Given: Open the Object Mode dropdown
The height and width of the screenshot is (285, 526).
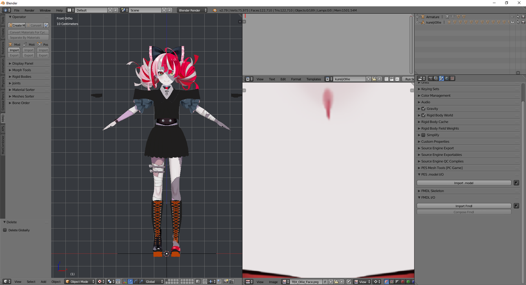Looking at the screenshot, I should (x=79, y=281).
